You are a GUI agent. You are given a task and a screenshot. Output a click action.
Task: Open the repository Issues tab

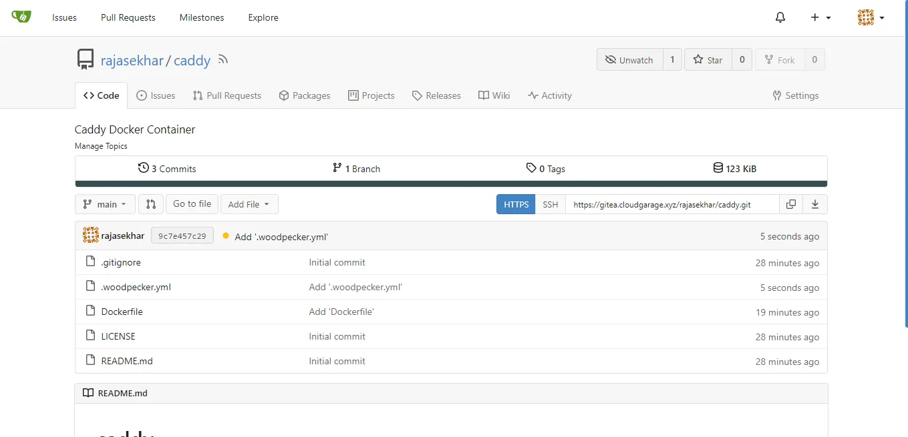tap(156, 95)
